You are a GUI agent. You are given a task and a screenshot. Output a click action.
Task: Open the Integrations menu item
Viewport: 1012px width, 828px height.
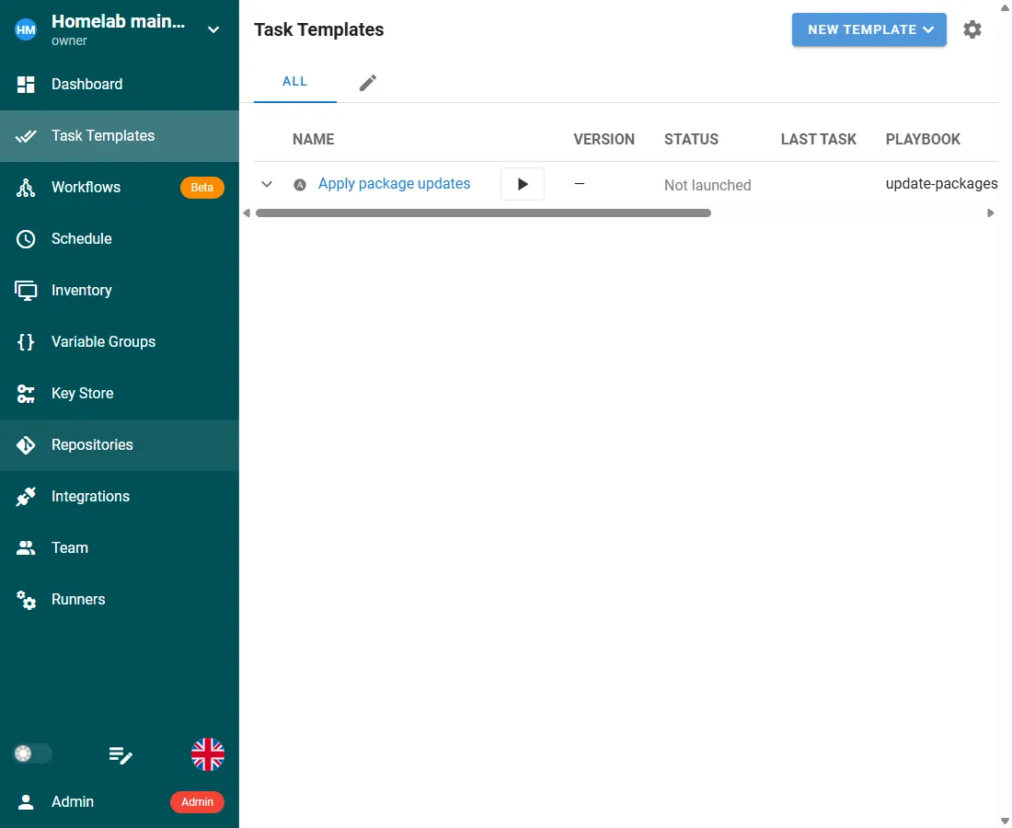pyautogui.click(x=120, y=497)
